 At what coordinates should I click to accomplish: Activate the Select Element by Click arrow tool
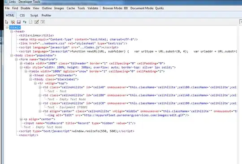(7, 22)
